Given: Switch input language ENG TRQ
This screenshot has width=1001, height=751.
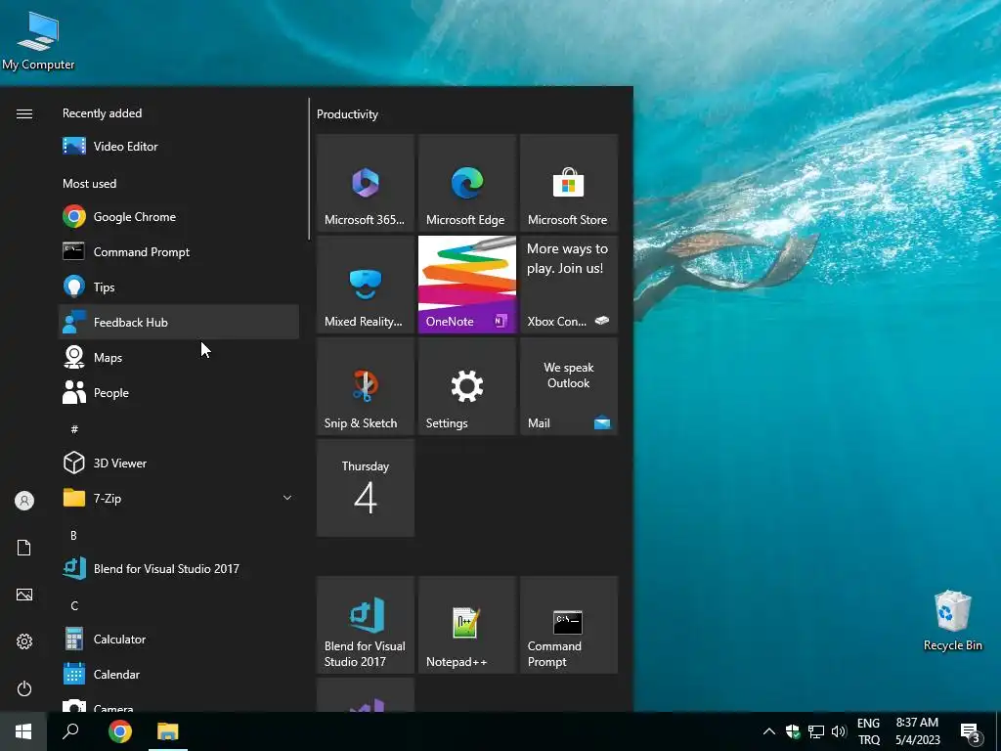Looking at the screenshot, I should (868, 731).
